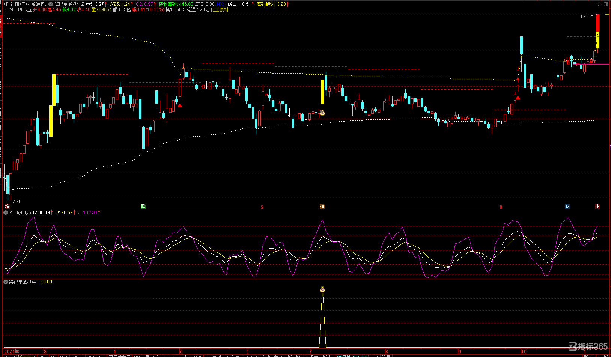
Task: Click month 10 on the time axis
Action: point(524,352)
